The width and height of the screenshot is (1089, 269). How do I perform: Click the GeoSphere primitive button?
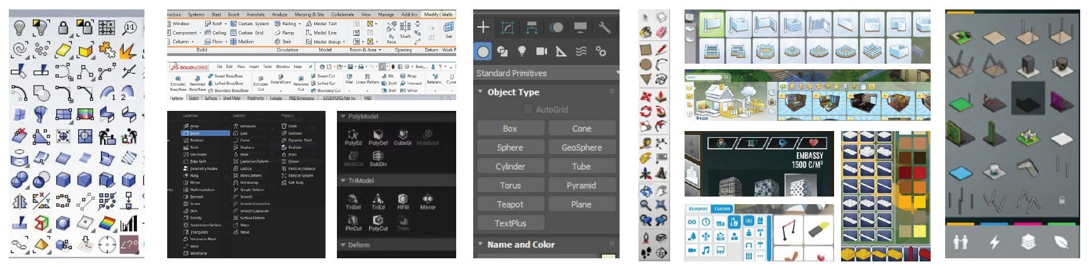tap(582, 147)
